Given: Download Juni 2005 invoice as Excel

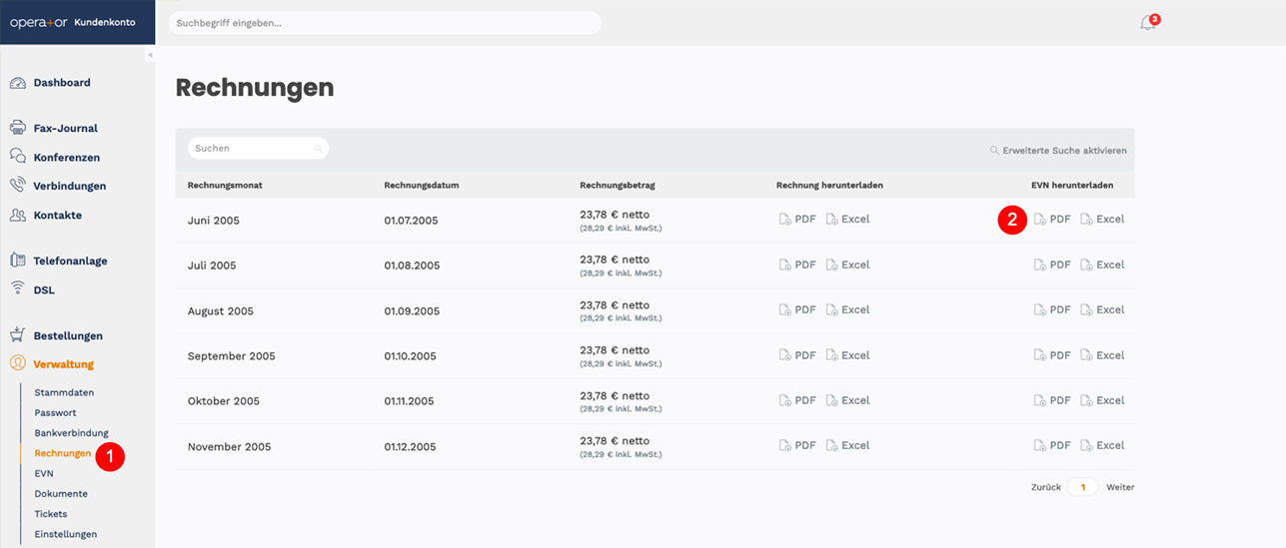Looking at the screenshot, I should pyautogui.click(x=847, y=219).
